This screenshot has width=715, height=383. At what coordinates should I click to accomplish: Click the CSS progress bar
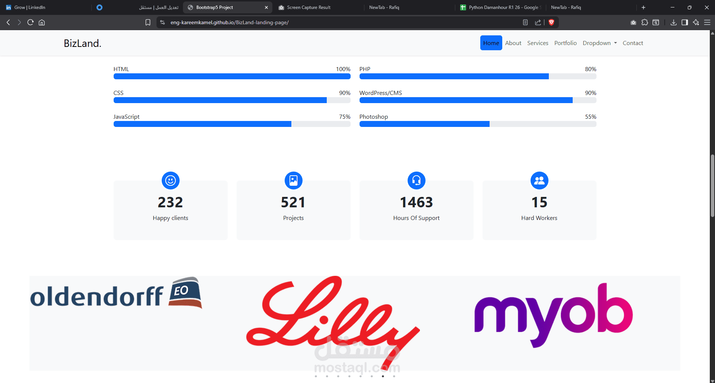click(x=232, y=100)
